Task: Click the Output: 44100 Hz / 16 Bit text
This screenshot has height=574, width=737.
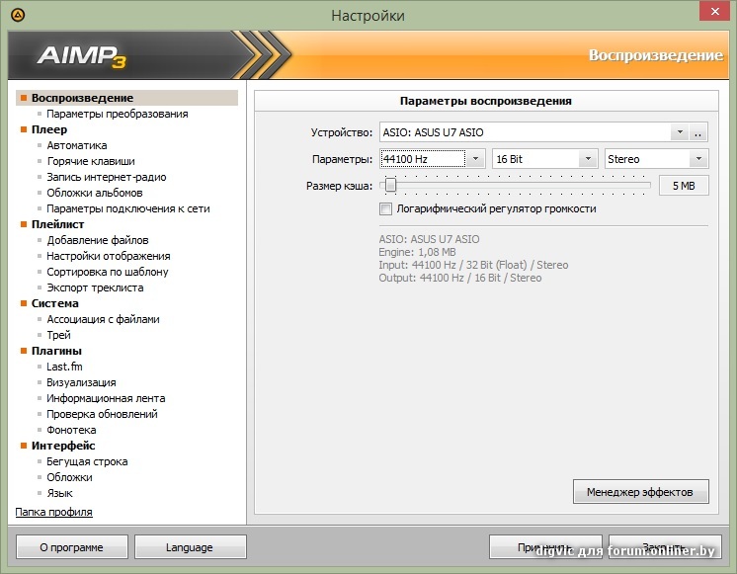Action: 459,278
